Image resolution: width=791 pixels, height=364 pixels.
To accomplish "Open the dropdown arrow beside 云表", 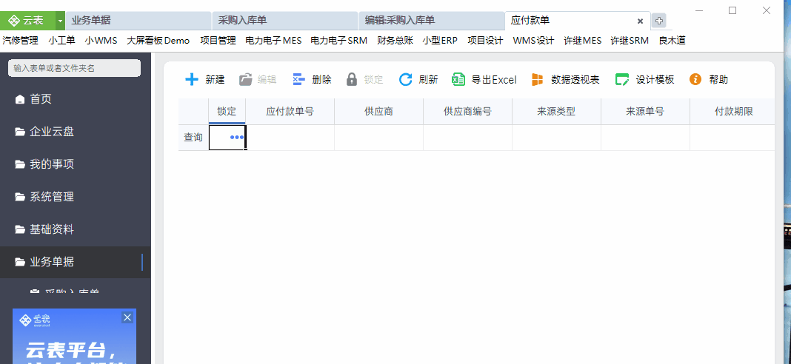I will point(60,21).
